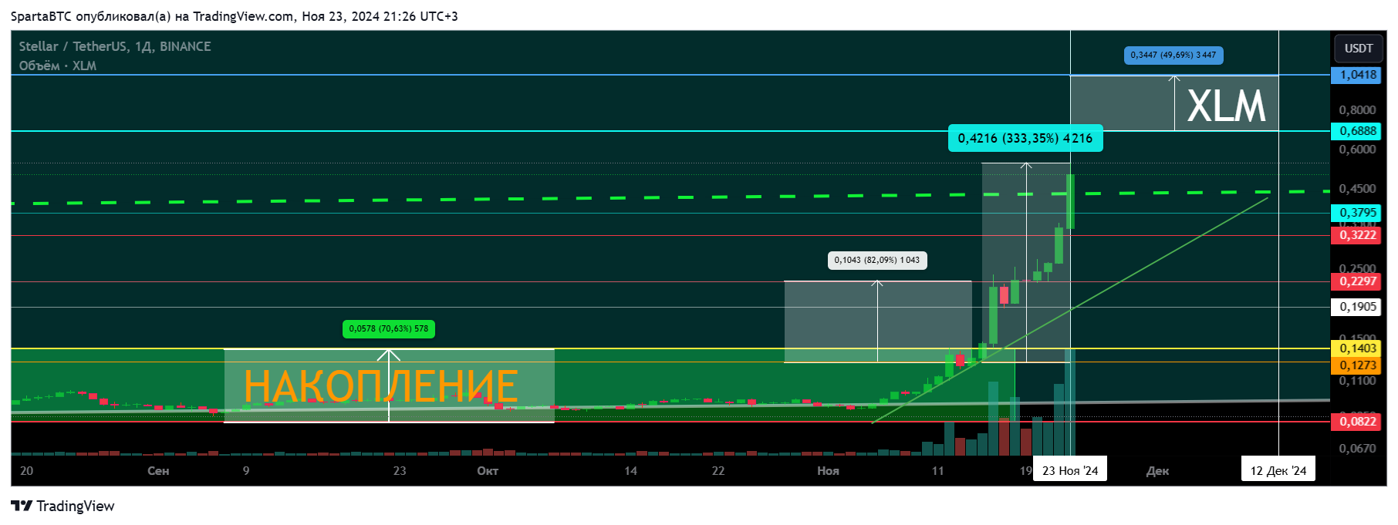This screenshot has width=1398, height=525.
Task: Click the 0,0670 price scale value
Action: click(x=1357, y=448)
